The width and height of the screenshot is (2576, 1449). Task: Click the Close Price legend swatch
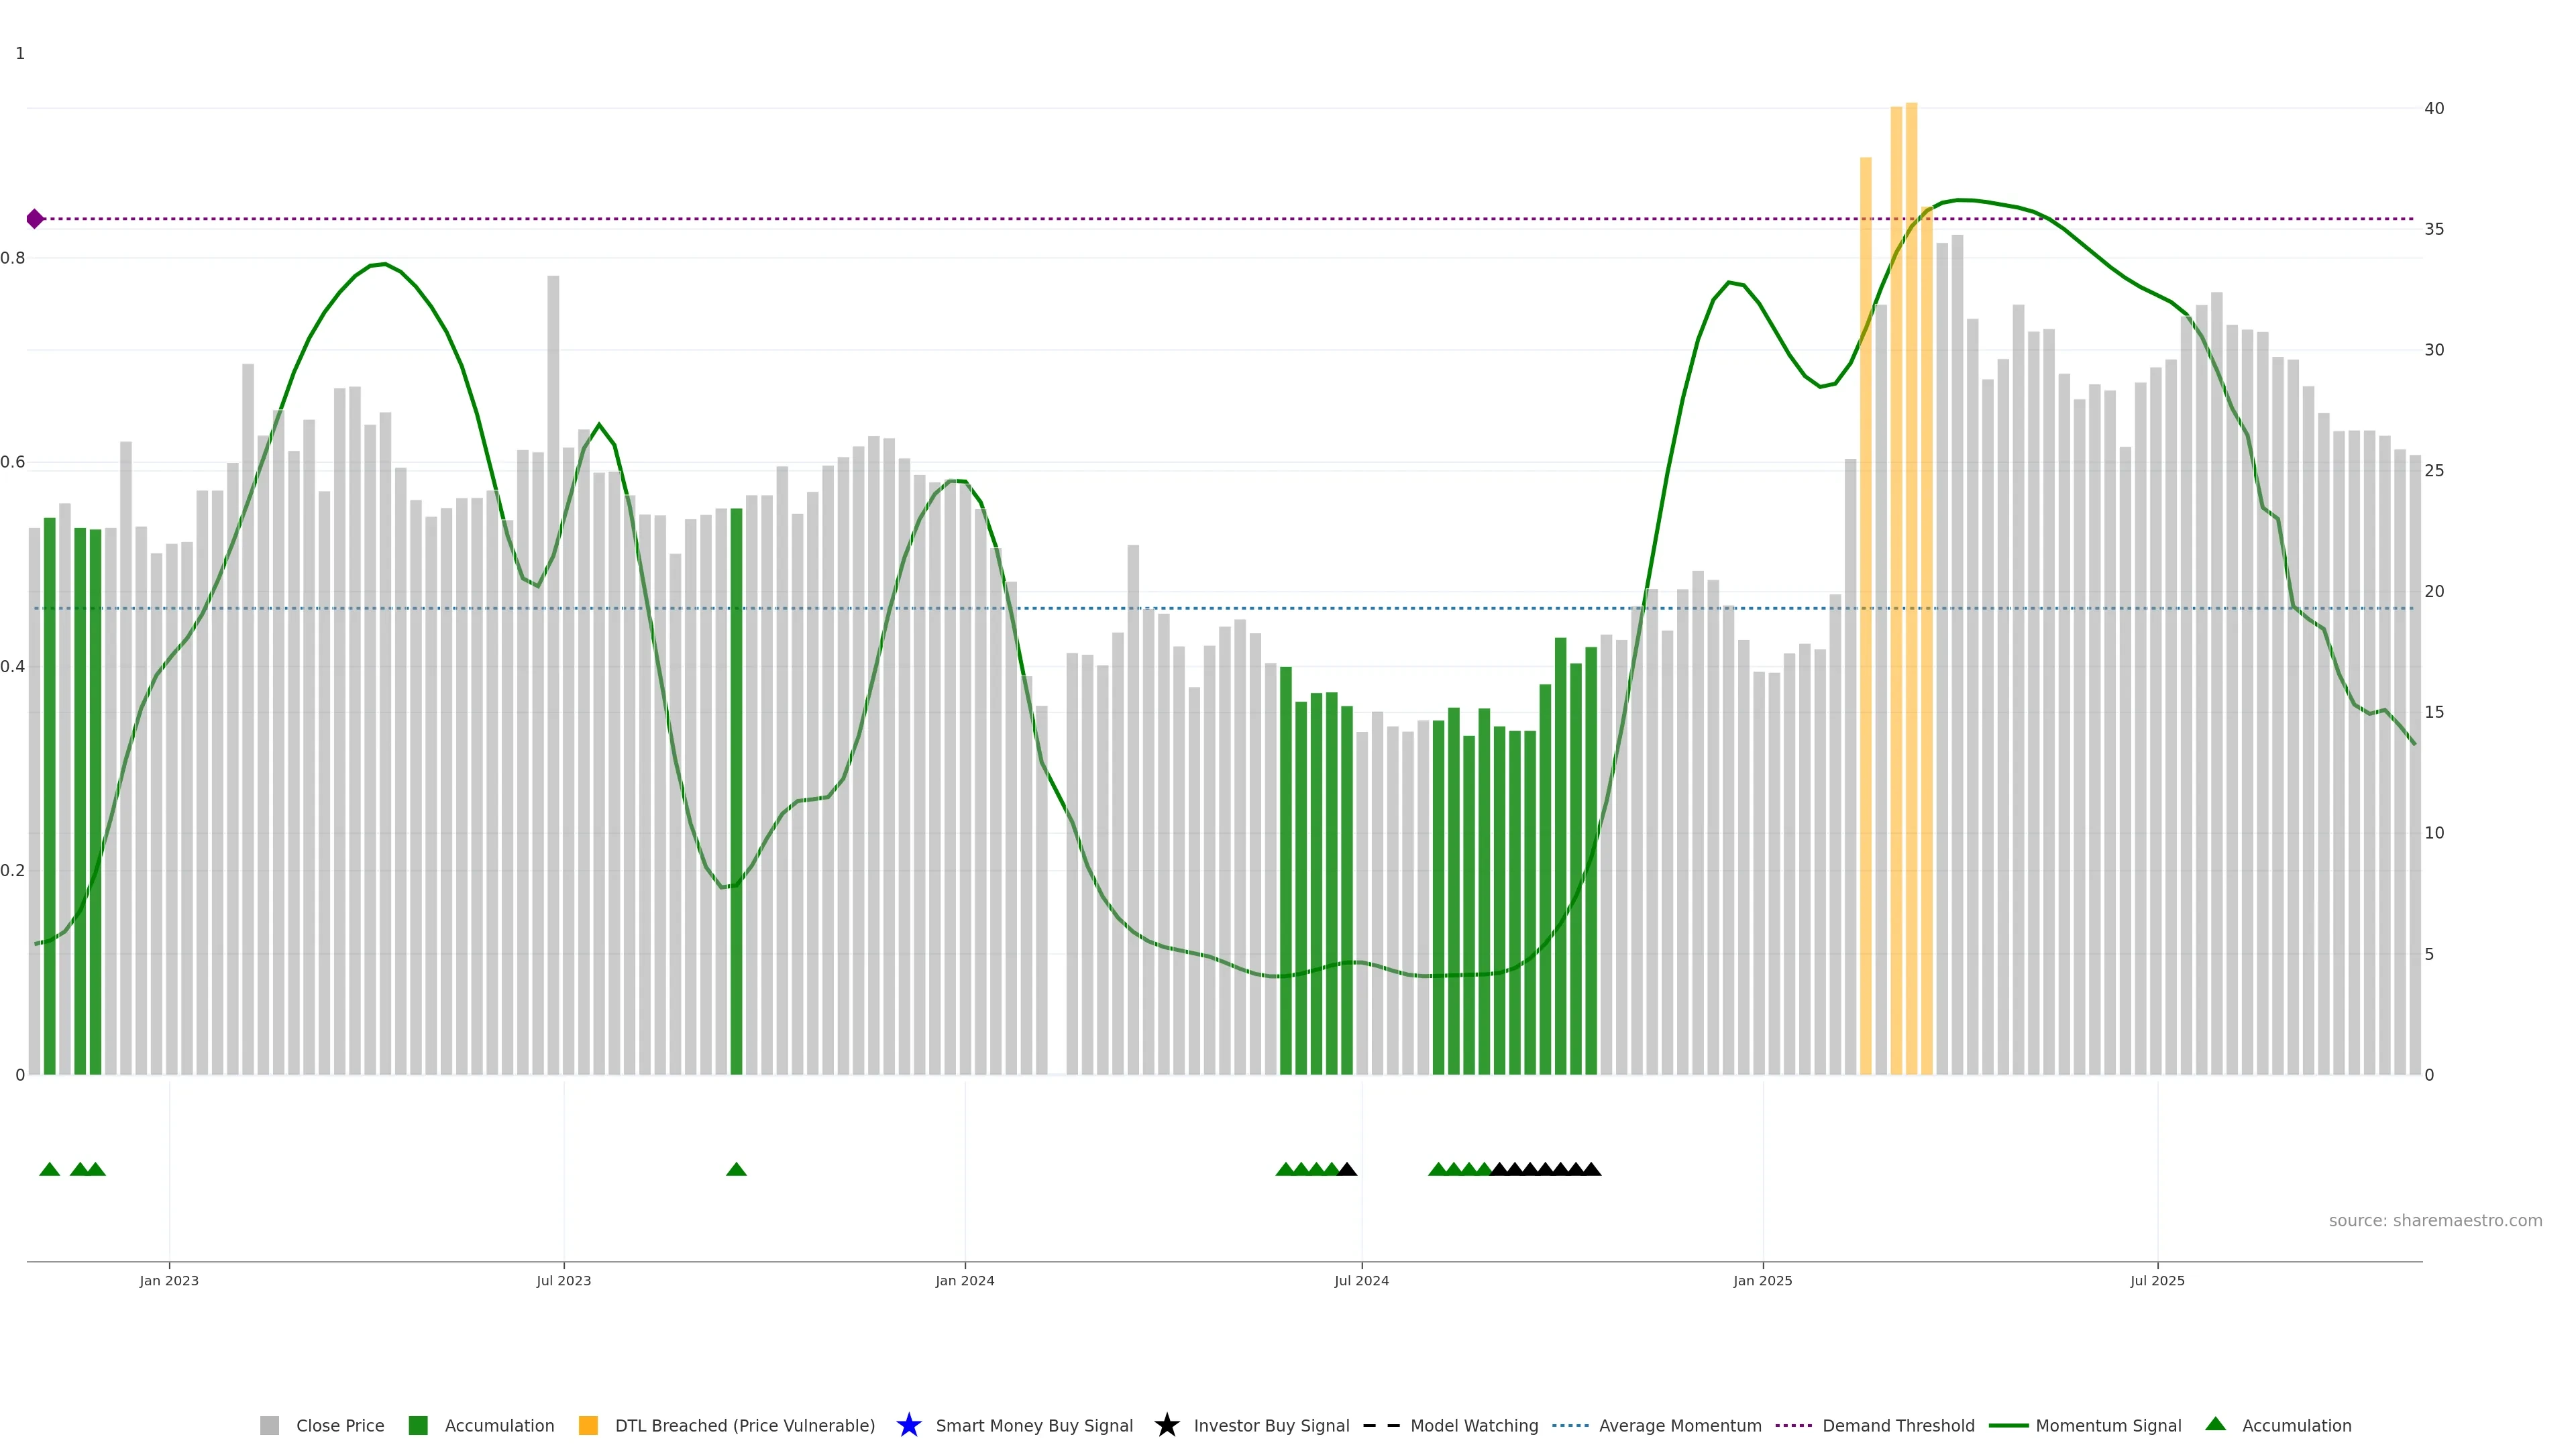[x=269, y=1426]
